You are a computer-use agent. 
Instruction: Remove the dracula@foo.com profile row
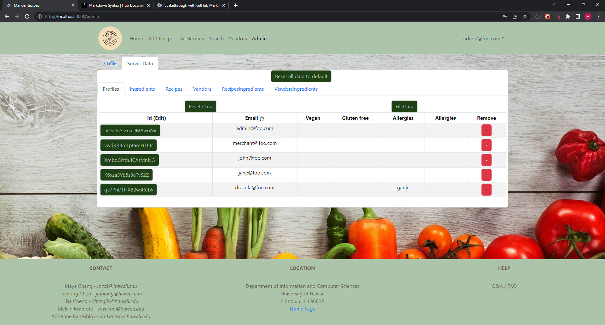(x=486, y=190)
